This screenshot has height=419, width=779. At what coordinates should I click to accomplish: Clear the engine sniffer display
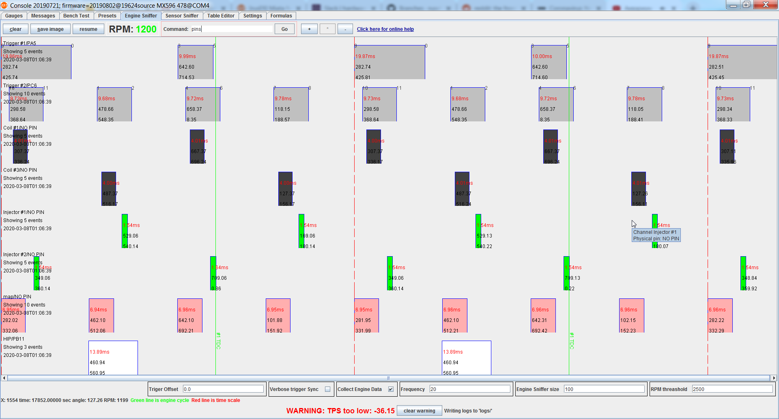click(x=15, y=29)
